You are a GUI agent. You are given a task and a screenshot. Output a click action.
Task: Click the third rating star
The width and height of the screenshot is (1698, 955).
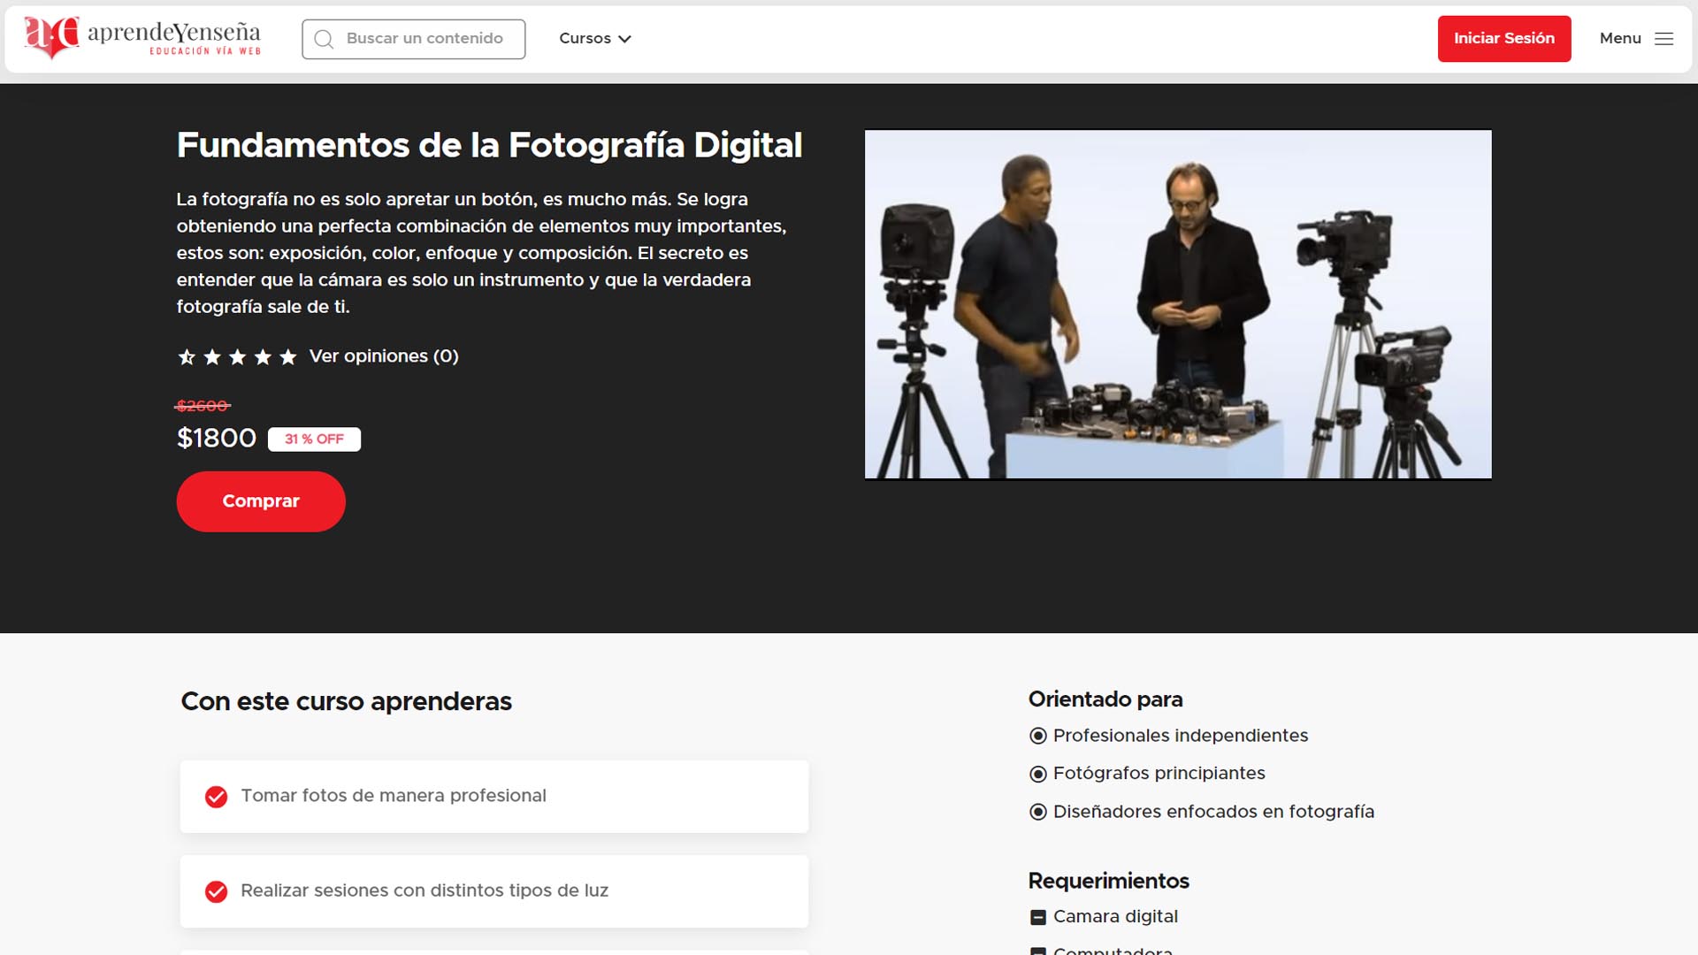[237, 357]
